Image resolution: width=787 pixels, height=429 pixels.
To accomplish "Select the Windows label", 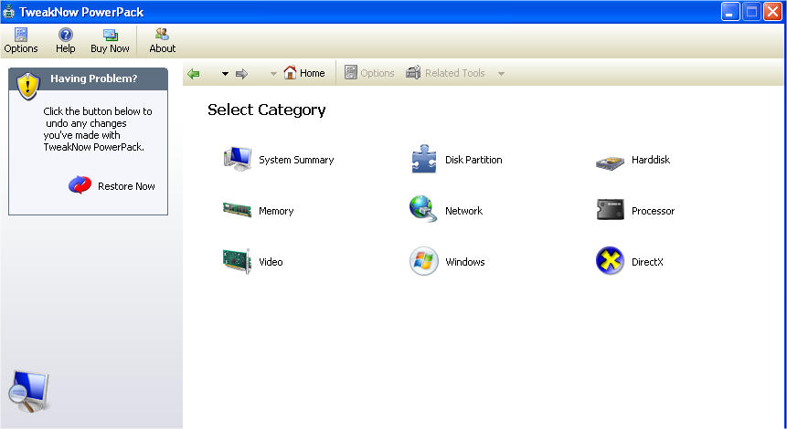I will click(x=464, y=262).
